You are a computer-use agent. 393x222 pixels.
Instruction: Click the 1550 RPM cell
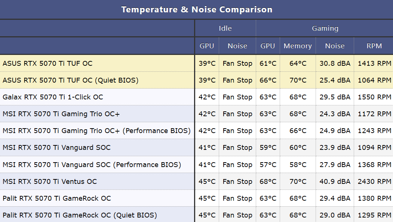[374, 97]
